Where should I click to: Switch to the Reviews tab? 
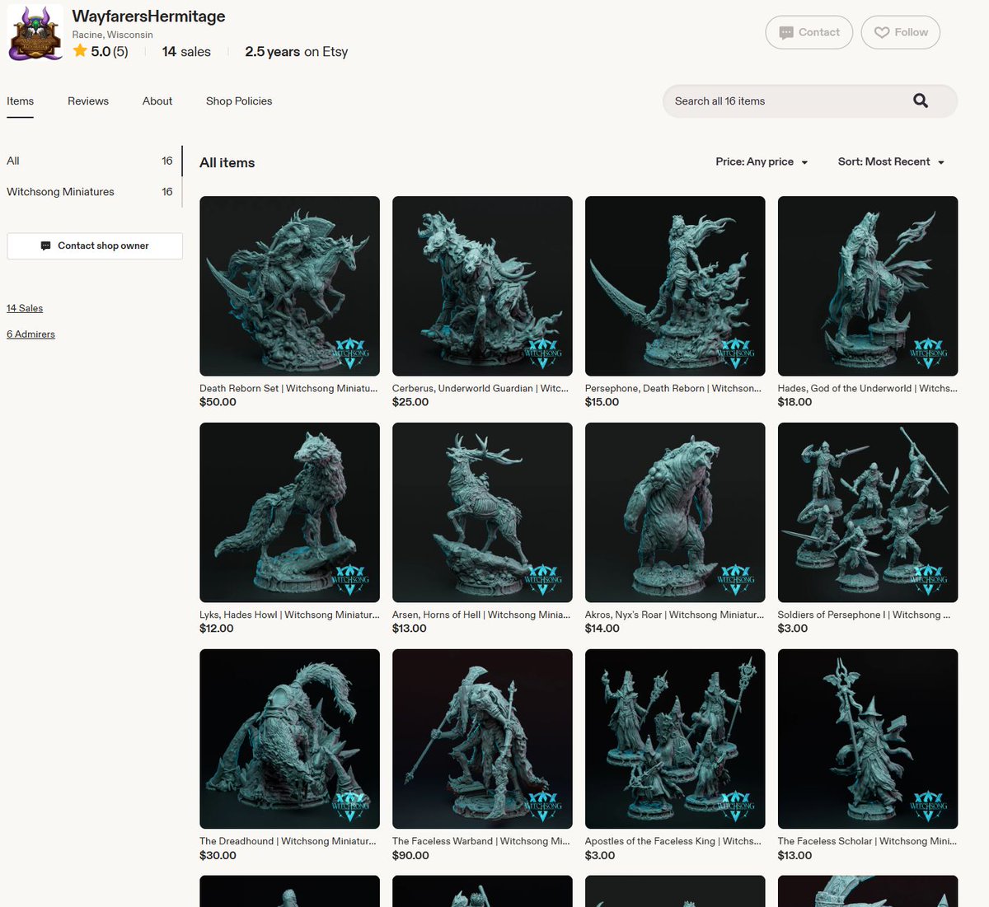[88, 101]
